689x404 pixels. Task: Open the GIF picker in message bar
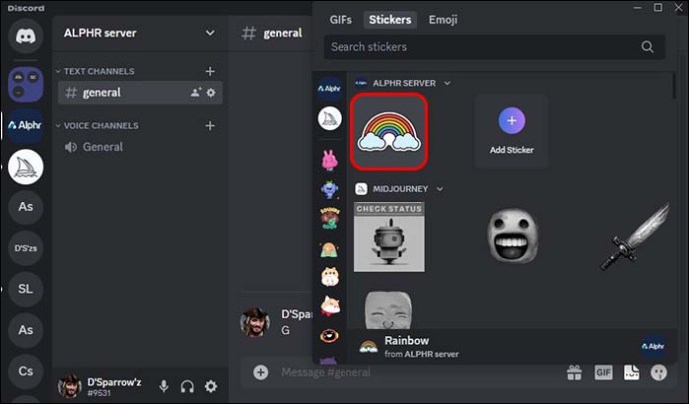tap(603, 372)
